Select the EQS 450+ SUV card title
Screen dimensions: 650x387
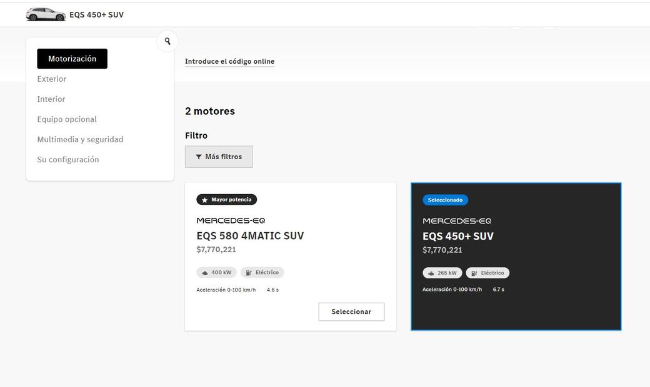tap(458, 236)
